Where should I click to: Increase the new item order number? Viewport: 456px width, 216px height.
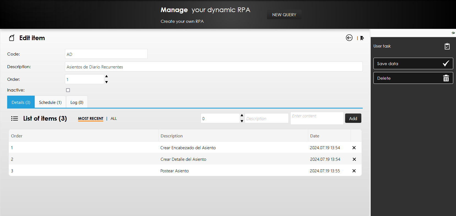coord(242,115)
